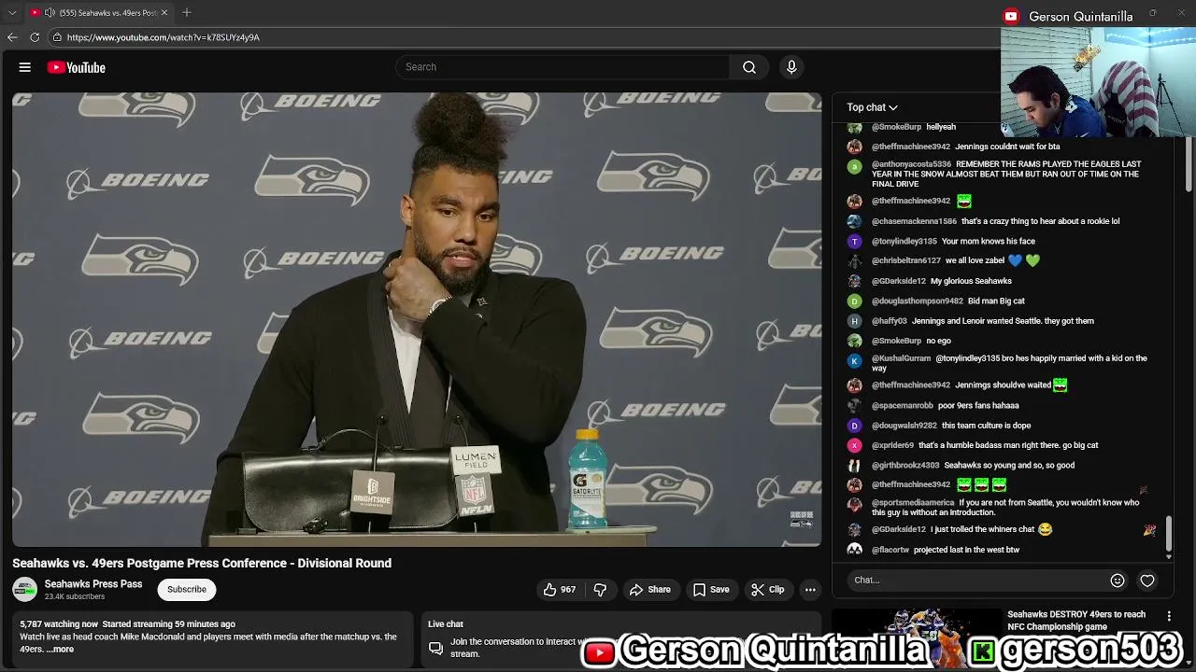The width and height of the screenshot is (1196, 672).
Task: Click @xprider69 username in chat
Action: 892,445
